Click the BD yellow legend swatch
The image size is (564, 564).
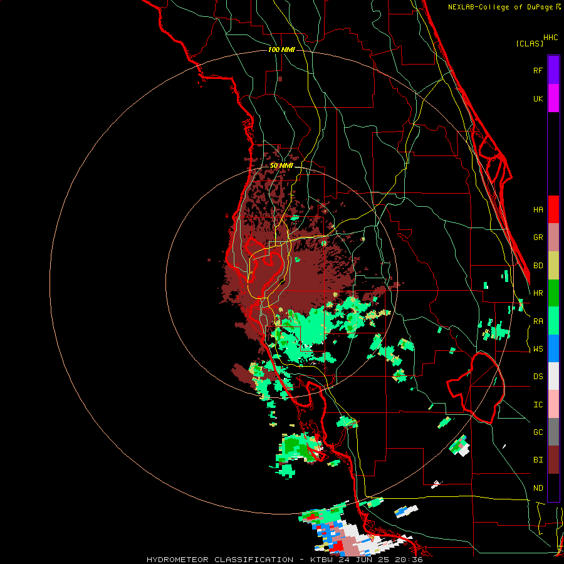pos(553,266)
